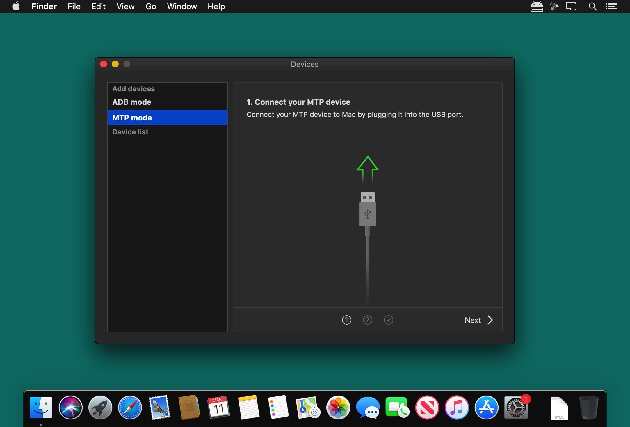Launch Safari from the dock
Image resolution: width=630 pixels, height=427 pixels.
click(130, 408)
